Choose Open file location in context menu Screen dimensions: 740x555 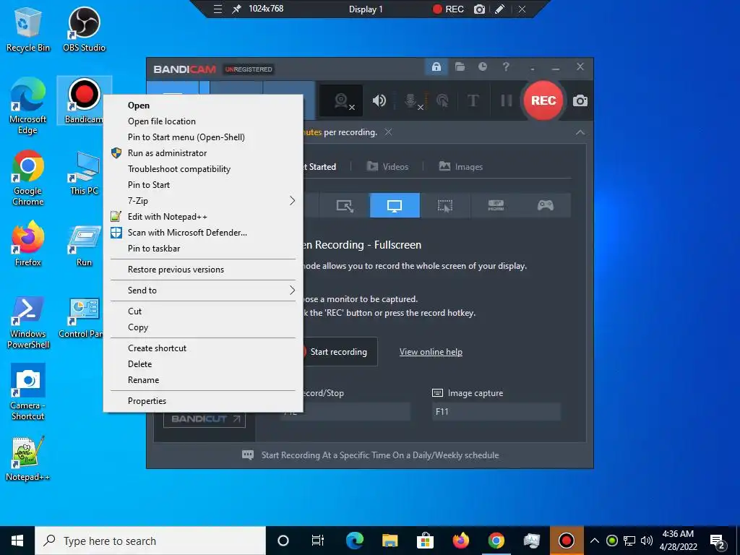(x=203, y=121)
